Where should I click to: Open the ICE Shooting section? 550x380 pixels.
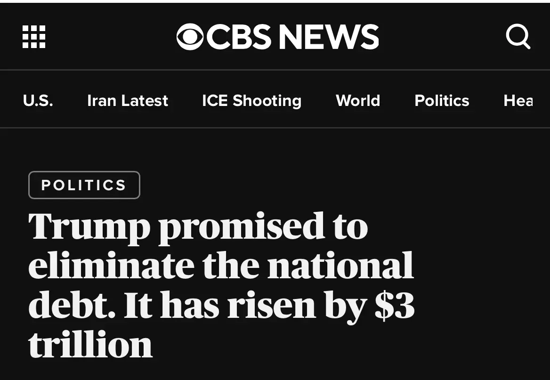251,100
